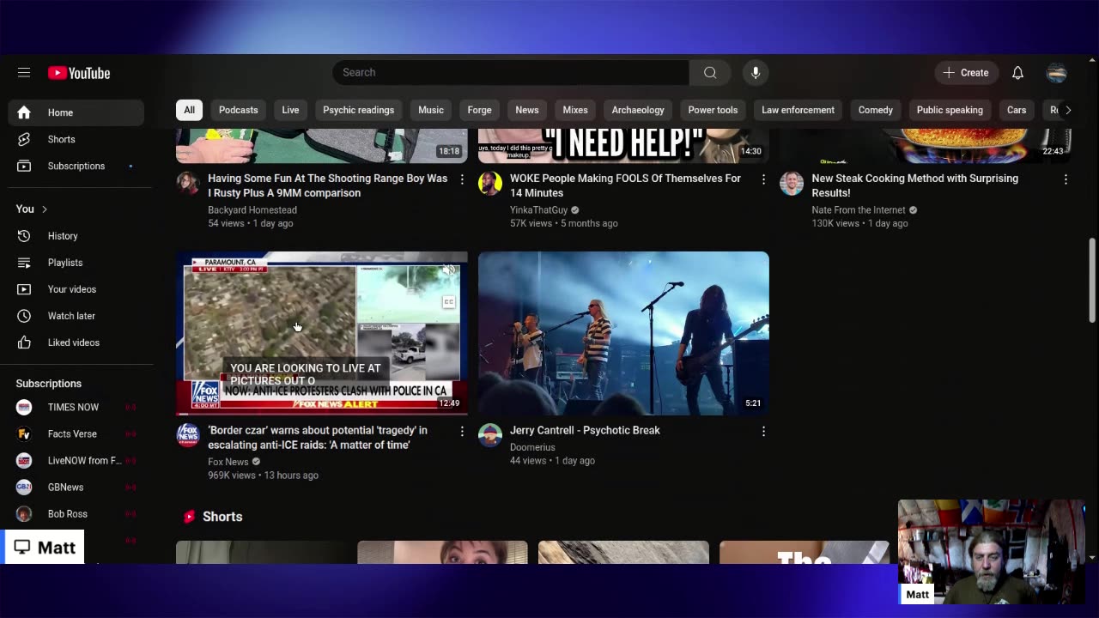Open the Facts Verse subscription channel
Viewport: 1099px width, 618px height.
(x=76, y=433)
